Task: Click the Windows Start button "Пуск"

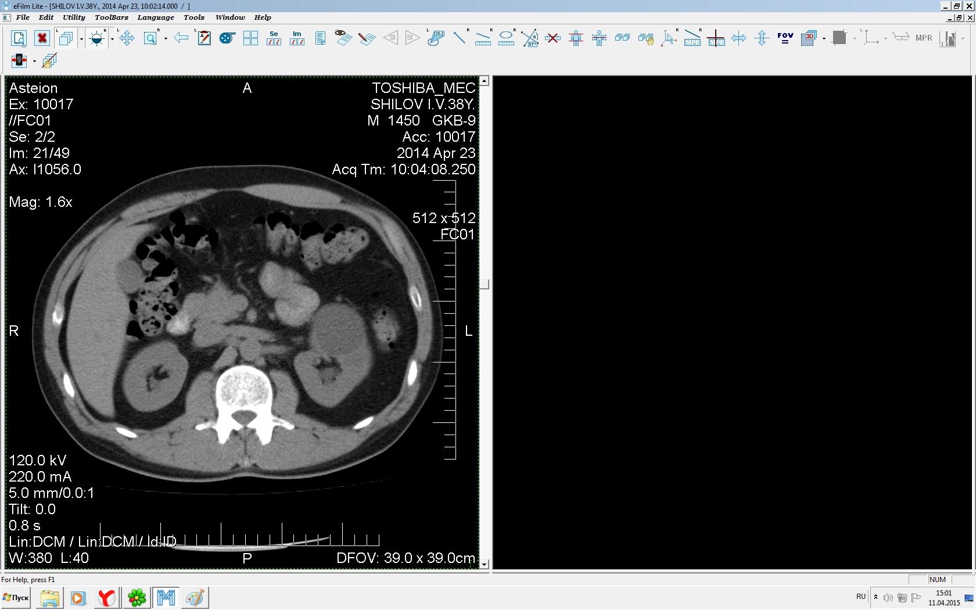Action: point(16,597)
